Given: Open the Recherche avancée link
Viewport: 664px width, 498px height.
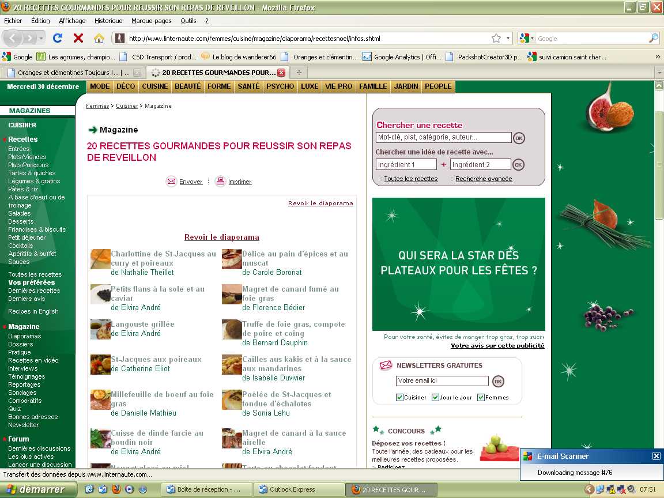Looking at the screenshot, I should (484, 179).
